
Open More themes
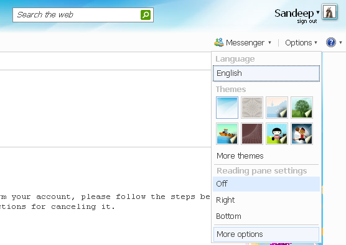click(x=240, y=156)
